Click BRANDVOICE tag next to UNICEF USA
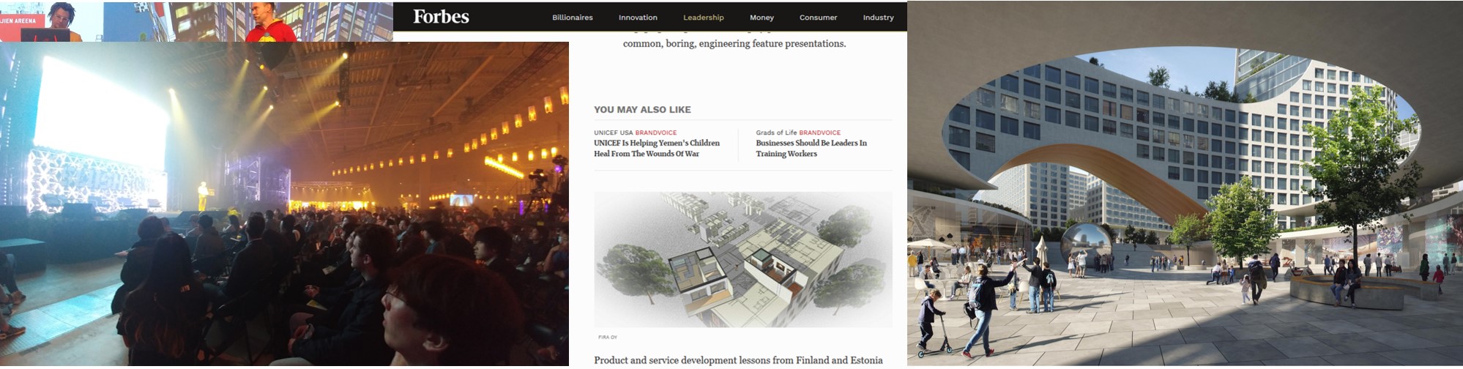This screenshot has height=369, width=1463. [x=656, y=133]
